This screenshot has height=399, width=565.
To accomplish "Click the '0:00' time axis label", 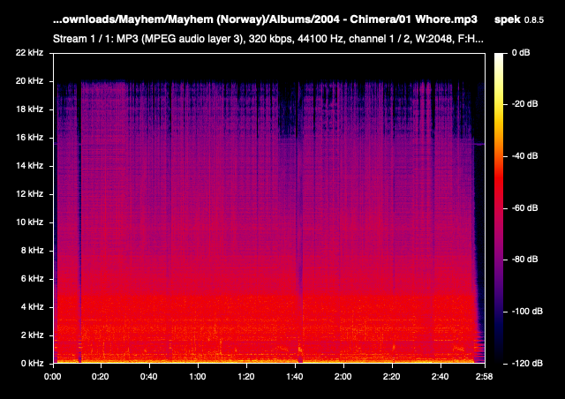I will click(x=53, y=377).
